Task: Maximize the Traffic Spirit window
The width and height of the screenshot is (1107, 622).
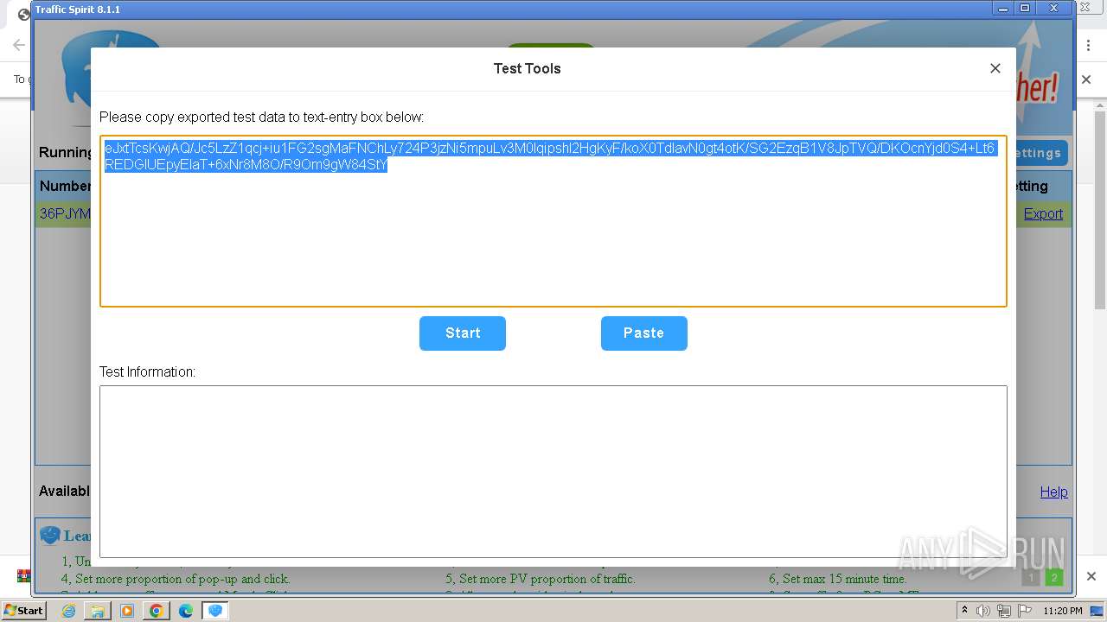Action: point(1025,8)
